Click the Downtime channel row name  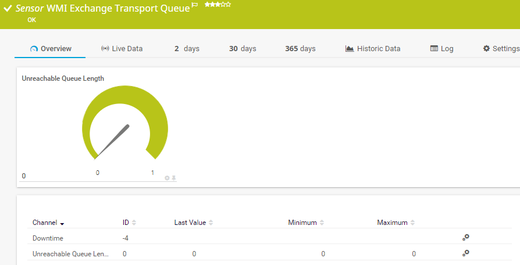click(48, 238)
